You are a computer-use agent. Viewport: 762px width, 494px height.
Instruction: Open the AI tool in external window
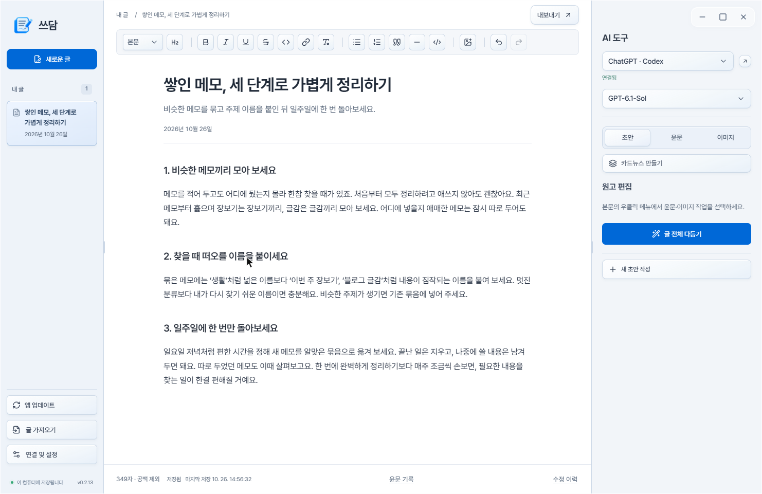(745, 61)
